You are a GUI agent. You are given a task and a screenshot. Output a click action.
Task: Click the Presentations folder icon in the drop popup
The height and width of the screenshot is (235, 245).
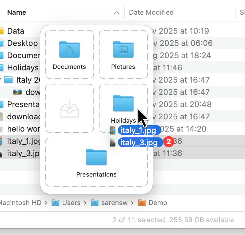coord(96,157)
